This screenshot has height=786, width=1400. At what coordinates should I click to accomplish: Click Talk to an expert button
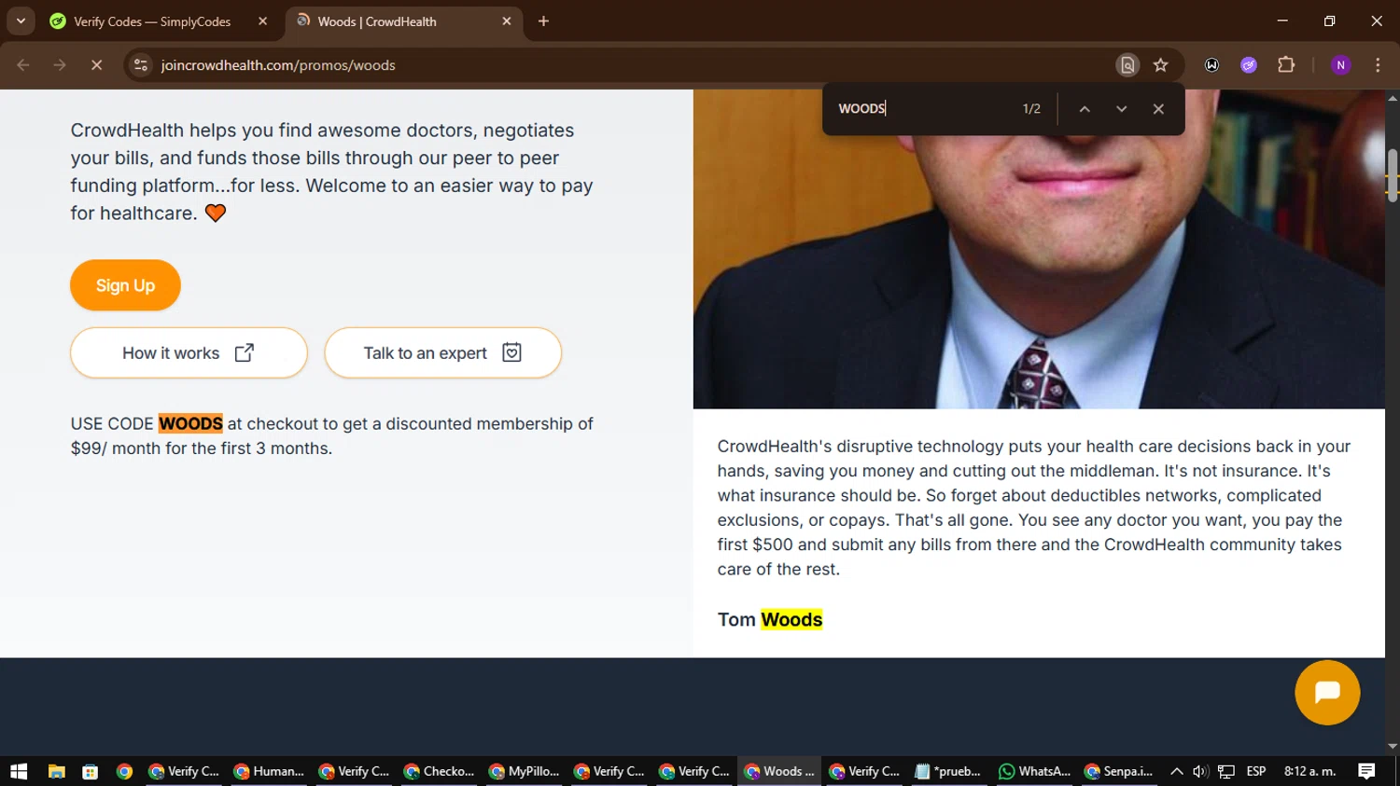pyautogui.click(x=442, y=353)
